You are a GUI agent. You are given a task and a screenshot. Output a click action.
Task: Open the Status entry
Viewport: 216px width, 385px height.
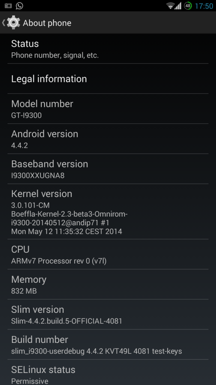click(108, 49)
